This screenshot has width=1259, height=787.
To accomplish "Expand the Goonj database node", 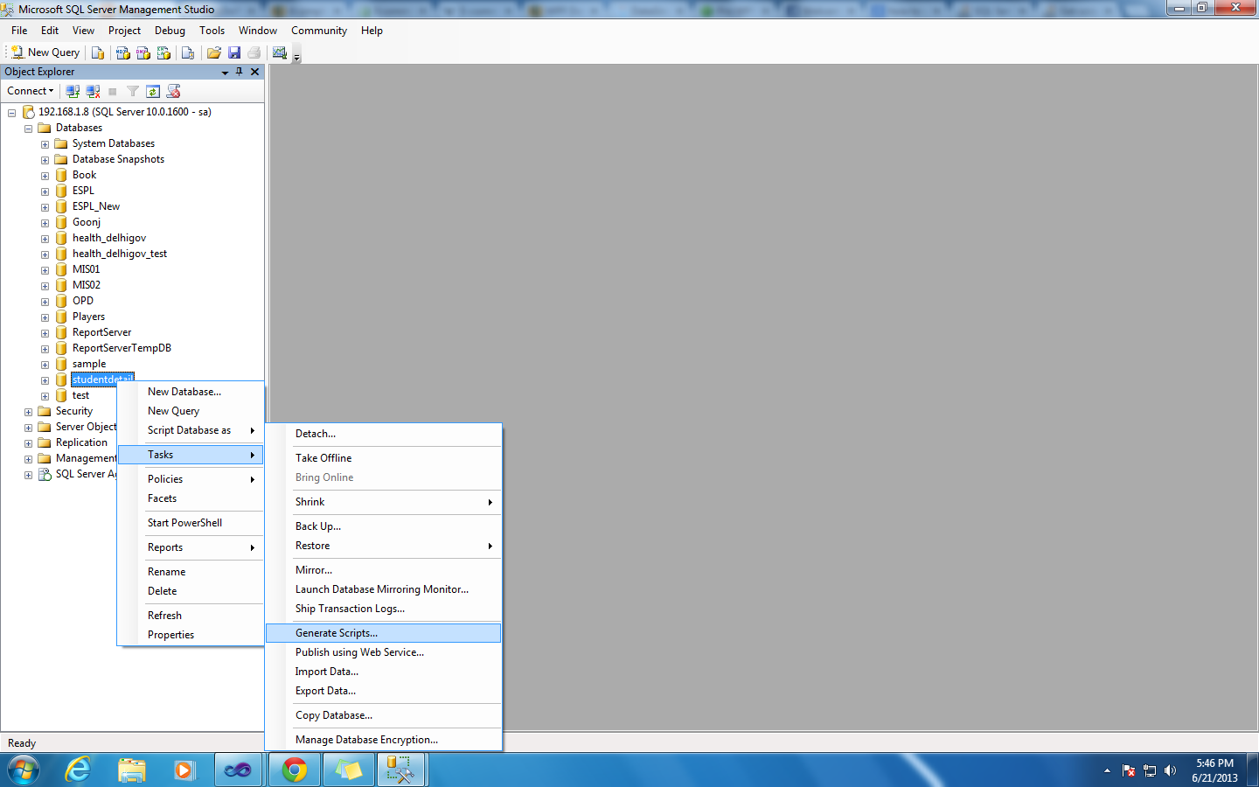I will coord(45,223).
